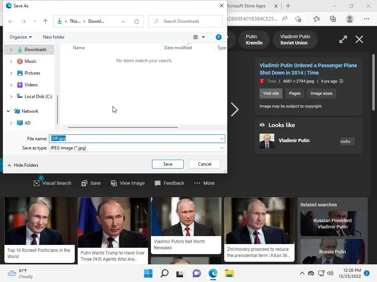Open File Explorer from taskbar

[x=229, y=273]
